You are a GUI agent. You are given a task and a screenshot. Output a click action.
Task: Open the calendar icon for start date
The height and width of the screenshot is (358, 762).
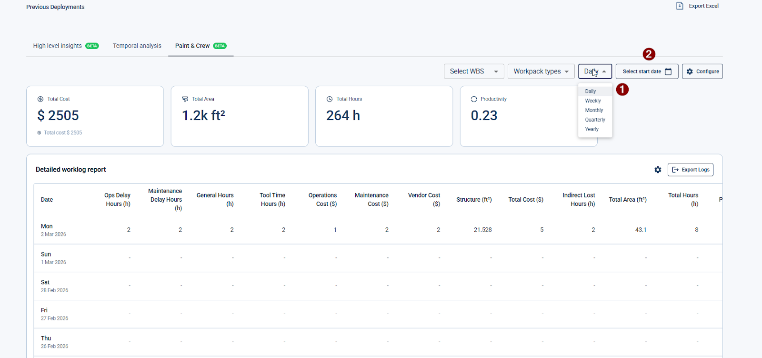pyautogui.click(x=668, y=72)
